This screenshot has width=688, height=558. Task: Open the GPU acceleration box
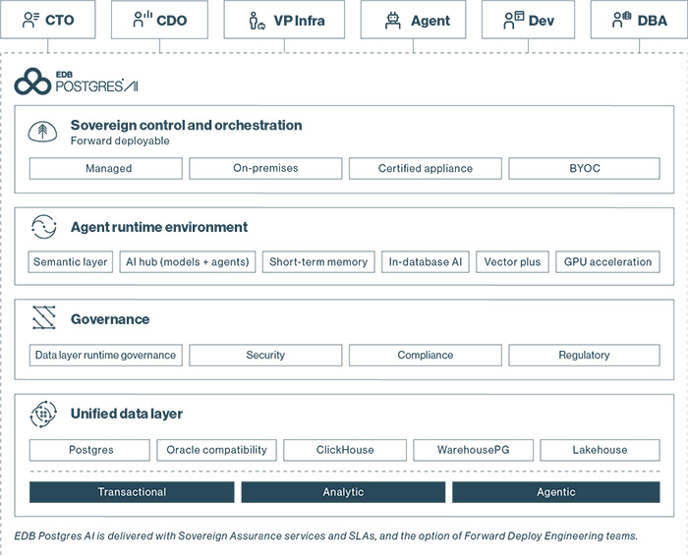point(607,262)
